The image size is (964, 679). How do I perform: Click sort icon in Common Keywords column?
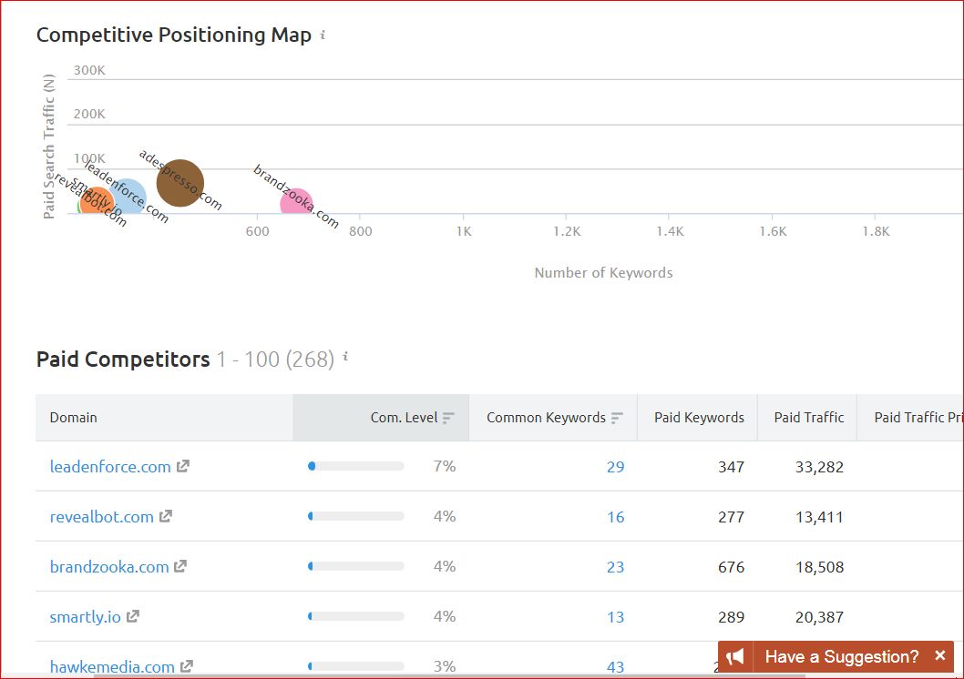[x=617, y=418]
